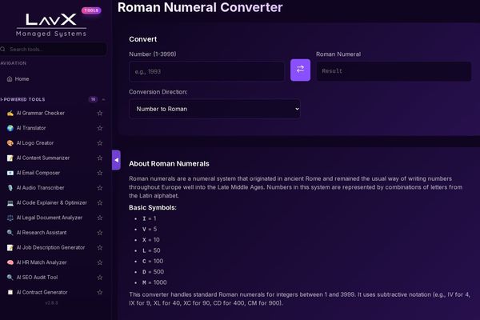Click the AI Grammar Checker writing hand icon
The image size is (480, 320).
(x=10, y=113)
